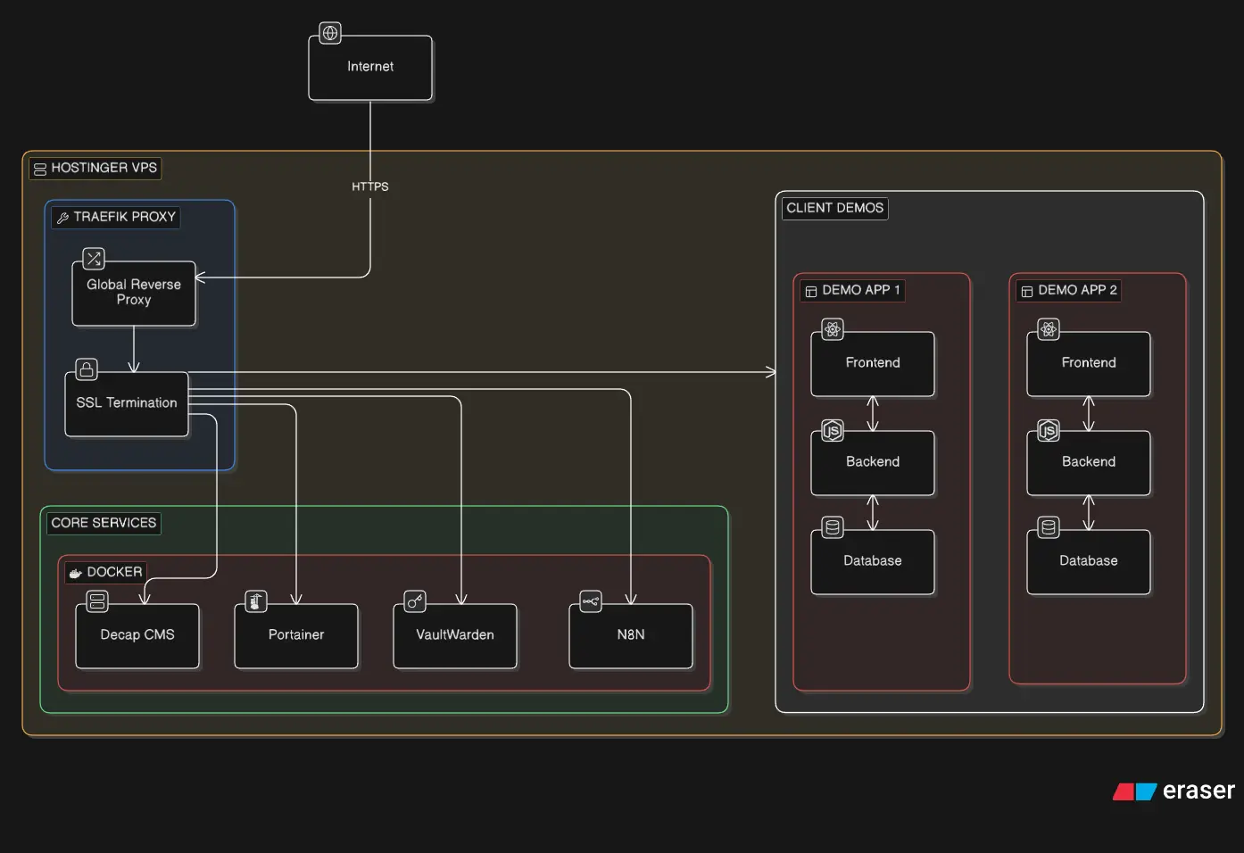
Task: Select the Decap CMS node
Action: pos(137,635)
